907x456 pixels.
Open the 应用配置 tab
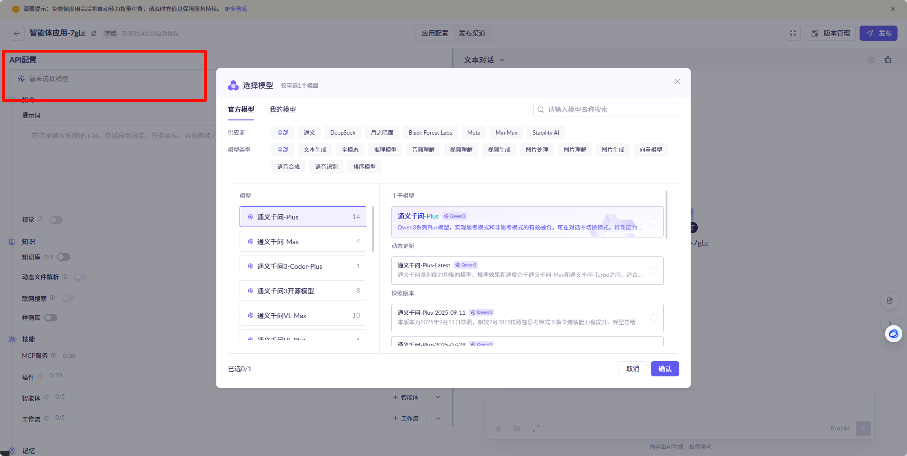pos(435,33)
